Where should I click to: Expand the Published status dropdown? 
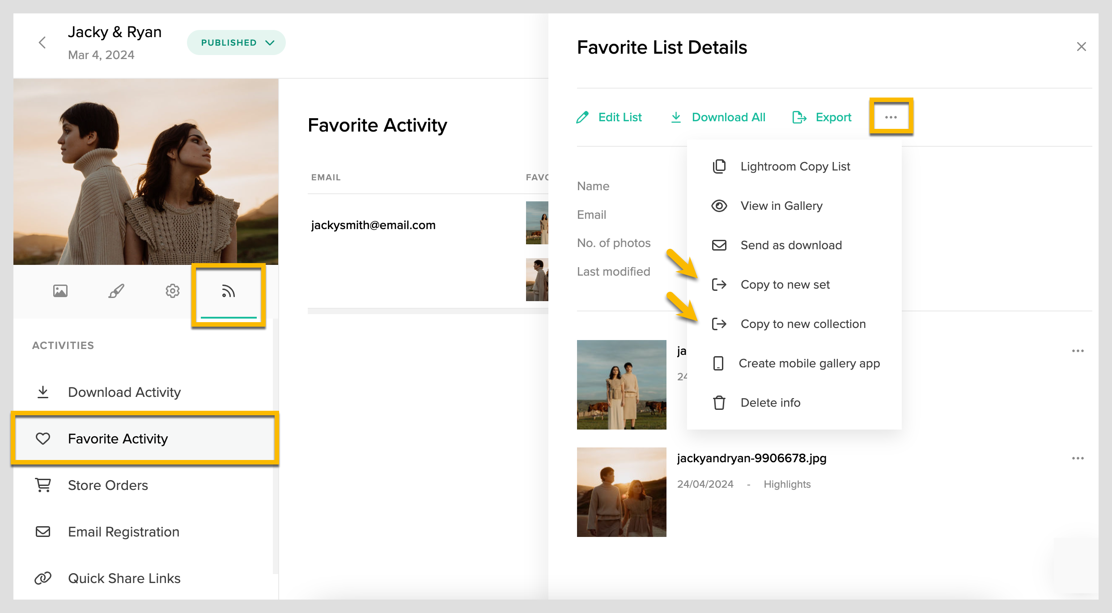tap(236, 43)
